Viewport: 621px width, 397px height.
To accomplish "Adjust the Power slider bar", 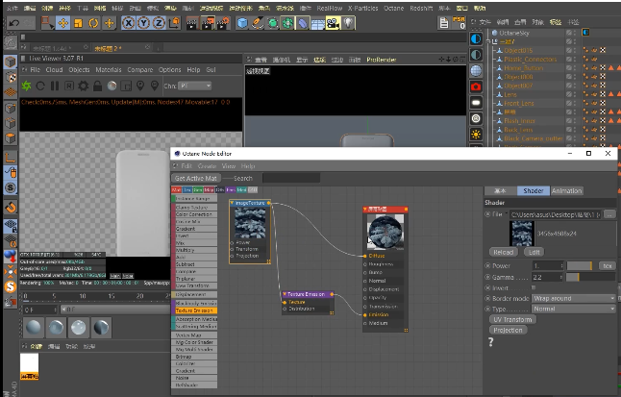I will pos(580,265).
